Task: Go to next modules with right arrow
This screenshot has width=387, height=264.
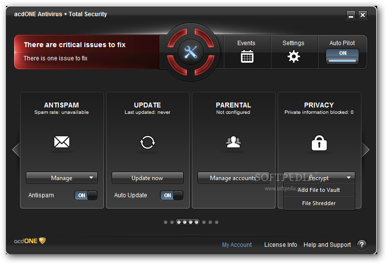Action: click(x=365, y=149)
